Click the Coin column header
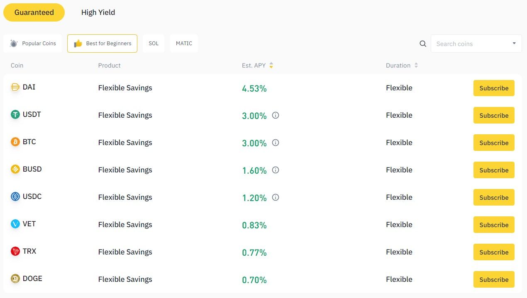Screen dimensions: 527x298 (x=17, y=65)
